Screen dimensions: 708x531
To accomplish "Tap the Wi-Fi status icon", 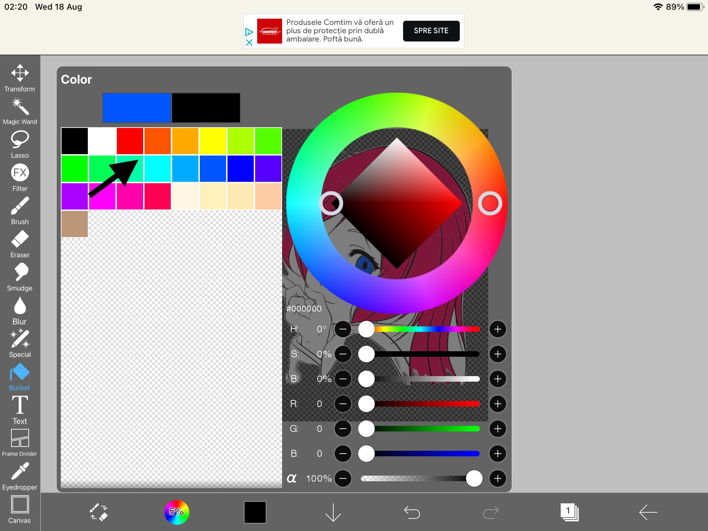I will pos(658,7).
